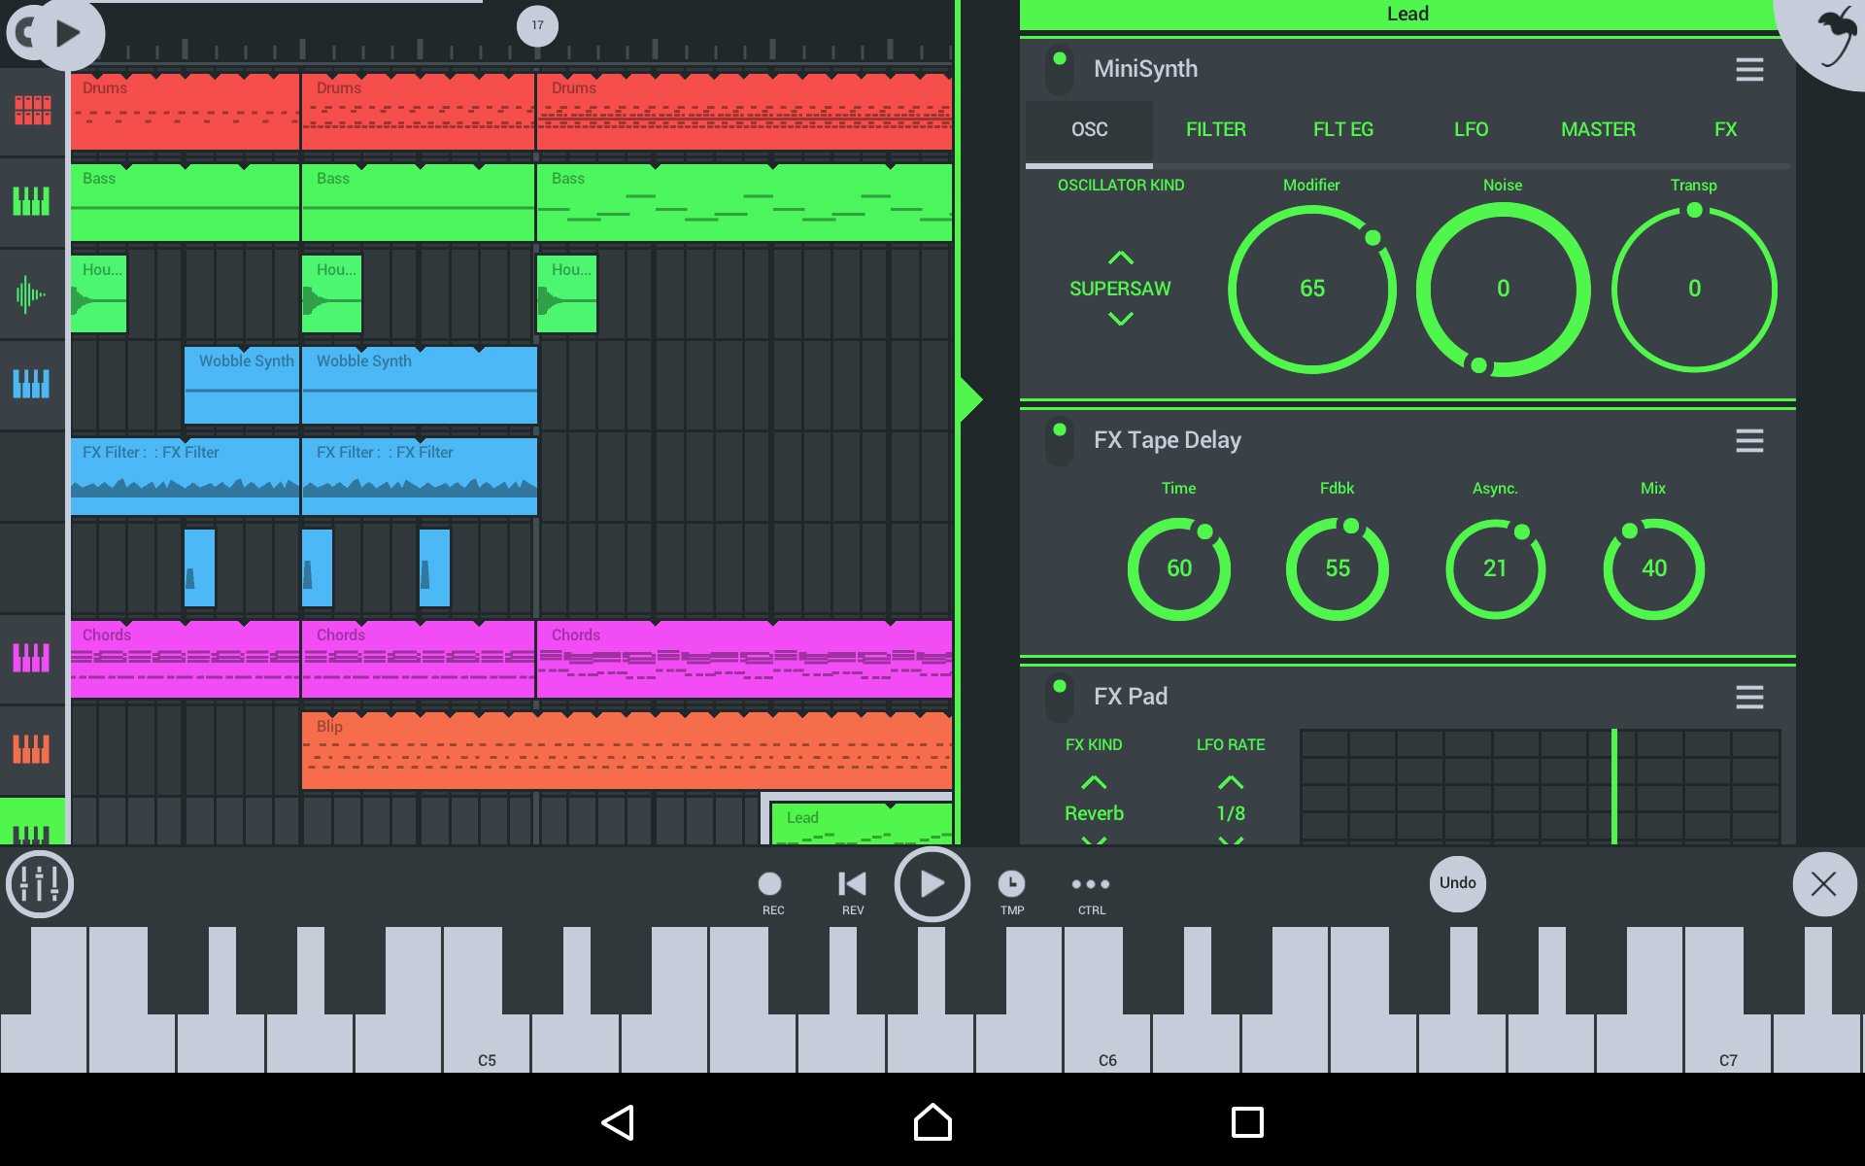The height and width of the screenshot is (1166, 1865).
Task: Click play button to start playback
Action: [x=932, y=881]
